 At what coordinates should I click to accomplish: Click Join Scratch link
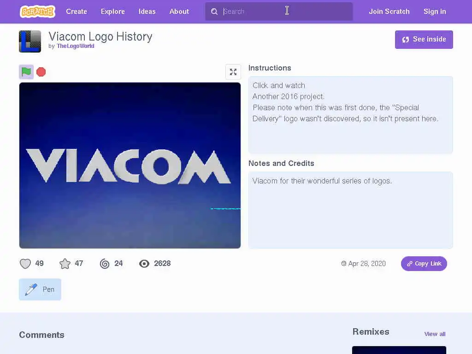pos(389,12)
